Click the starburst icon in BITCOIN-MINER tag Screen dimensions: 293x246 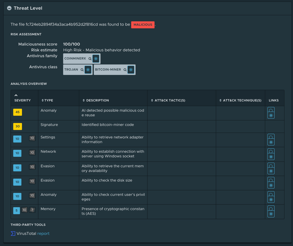131,70
